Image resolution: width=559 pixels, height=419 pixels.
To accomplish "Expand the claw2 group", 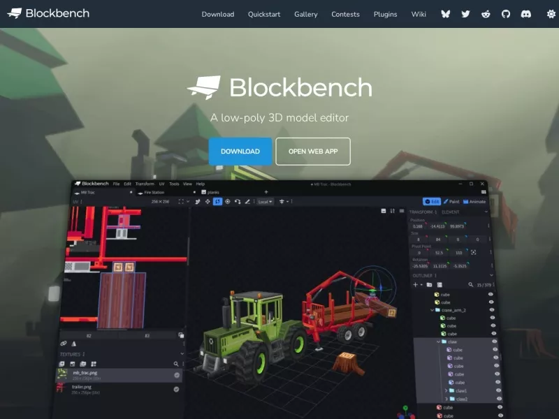I will (447, 399).
